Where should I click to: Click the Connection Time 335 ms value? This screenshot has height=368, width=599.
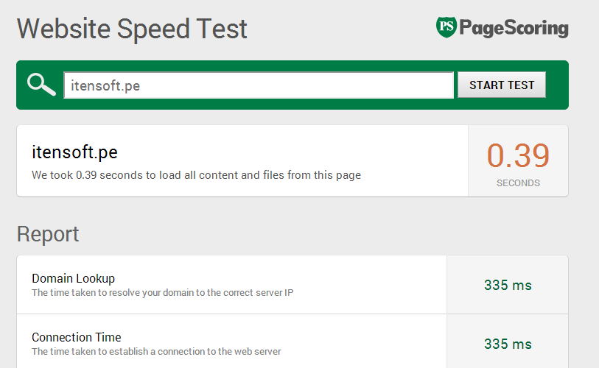pos(508,344)
